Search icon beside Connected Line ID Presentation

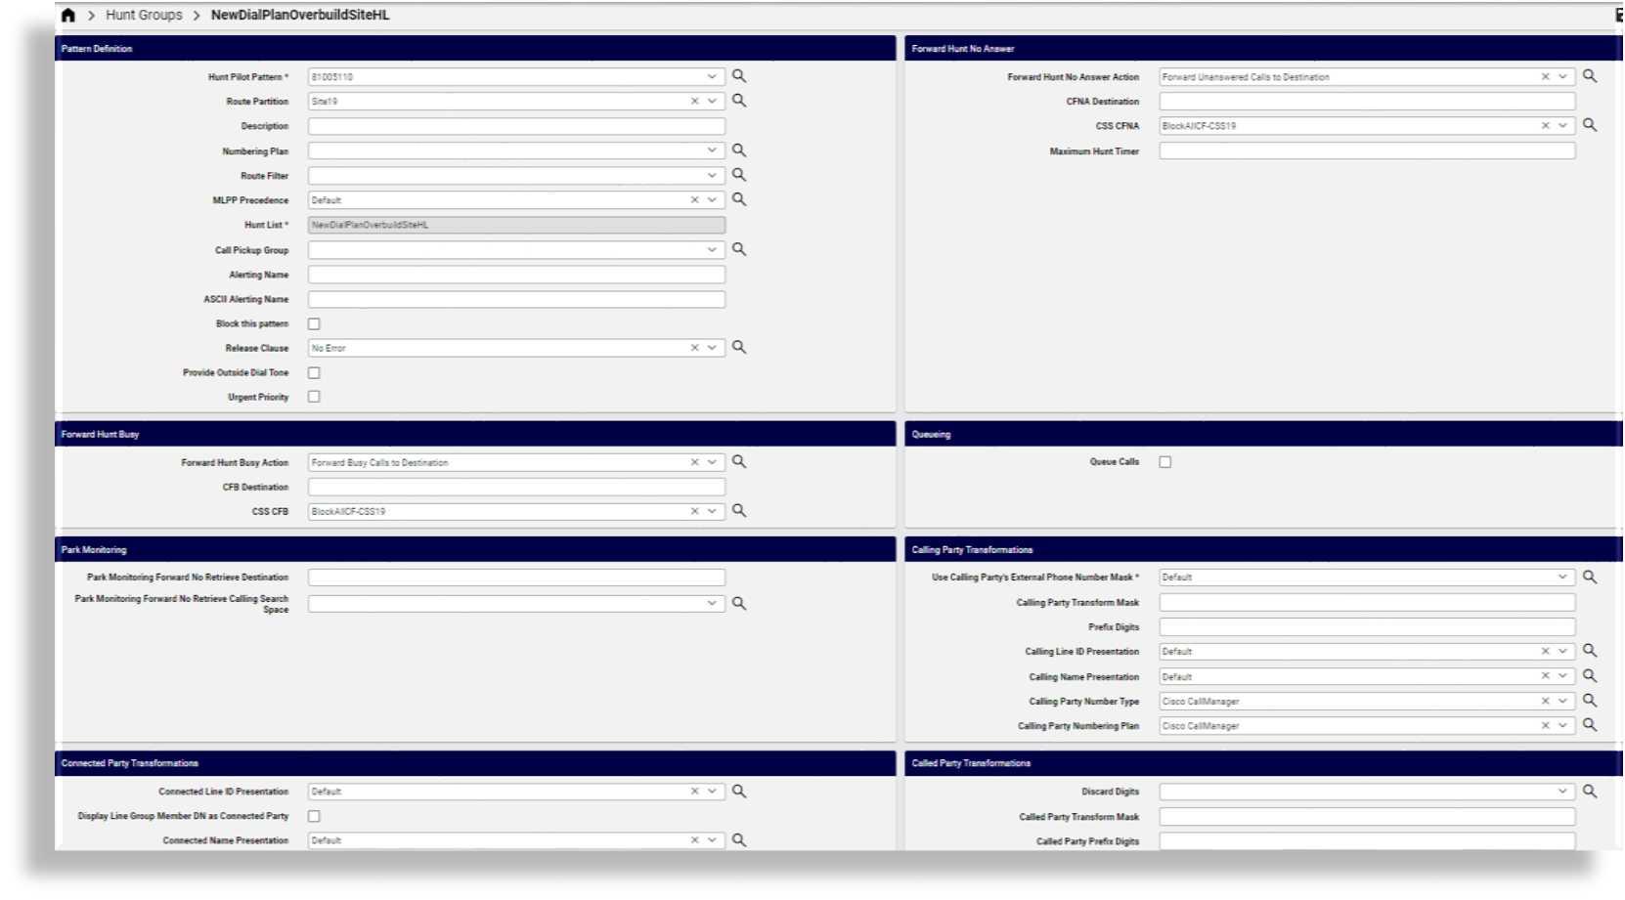pyautogui.click(x=739, y=791)
